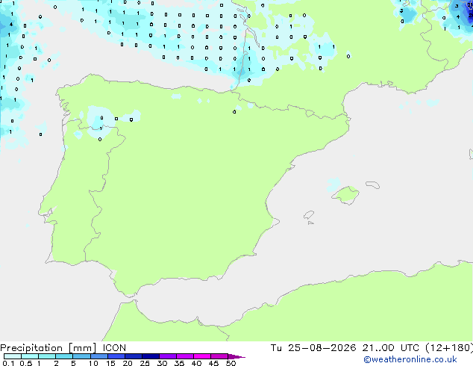Click the legend label '10'
Viewport: 473px width, 366px height.
[x=93, y=363]
